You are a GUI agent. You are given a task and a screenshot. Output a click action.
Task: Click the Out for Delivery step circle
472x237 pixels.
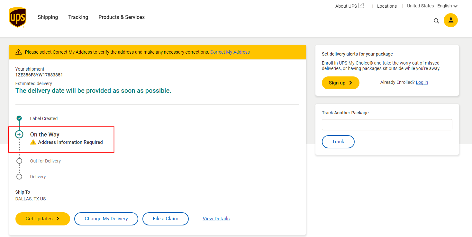(19, 161)
